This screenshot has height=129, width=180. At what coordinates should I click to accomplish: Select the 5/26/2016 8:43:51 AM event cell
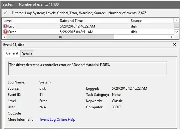(76, 32)
